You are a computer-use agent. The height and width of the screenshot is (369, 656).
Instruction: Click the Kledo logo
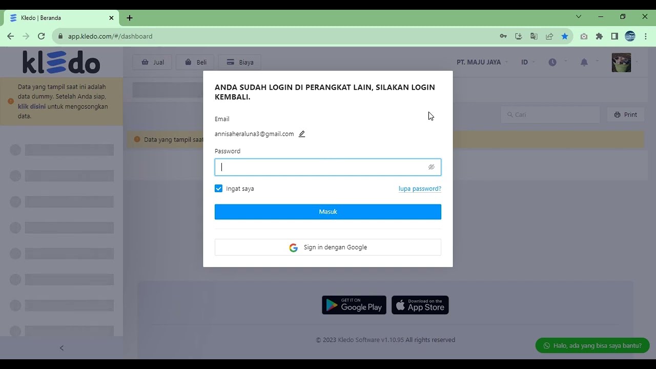point(61,62)
